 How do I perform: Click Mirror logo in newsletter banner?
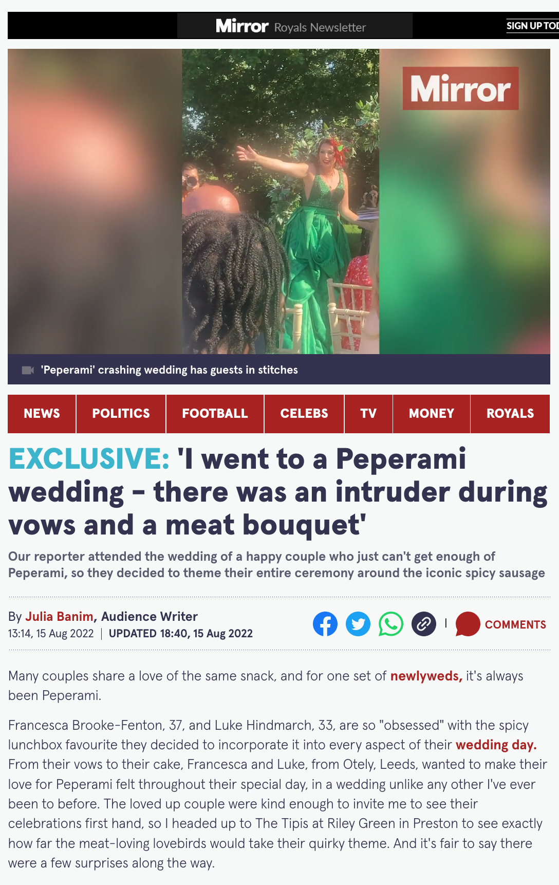(242, 26)
